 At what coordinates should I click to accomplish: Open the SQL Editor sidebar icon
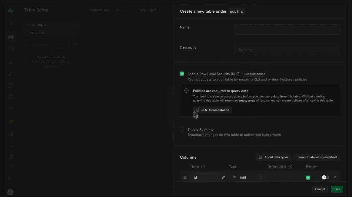11,48
